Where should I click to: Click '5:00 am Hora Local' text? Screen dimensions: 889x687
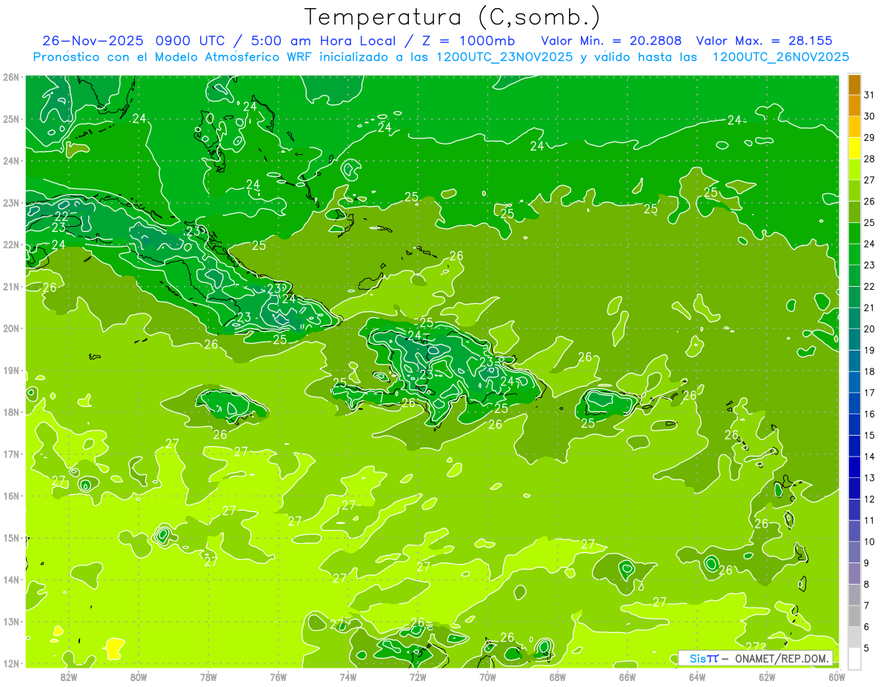[x=322, y=41]
